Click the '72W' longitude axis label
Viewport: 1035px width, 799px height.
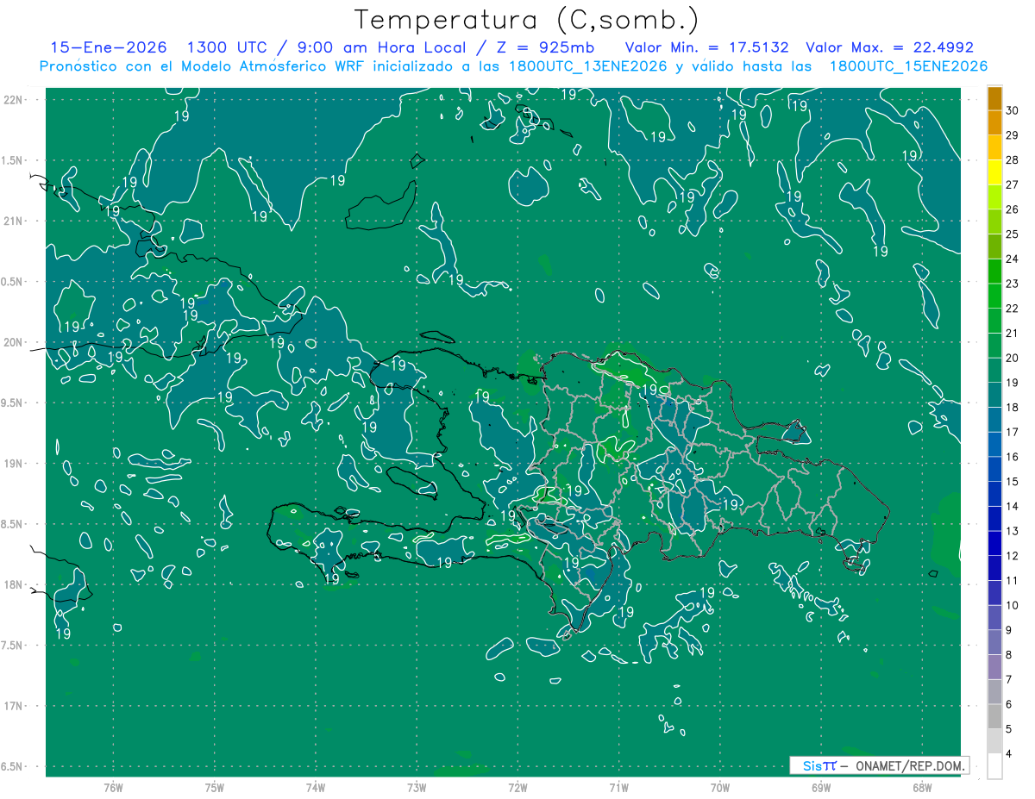tap(517, 788)
